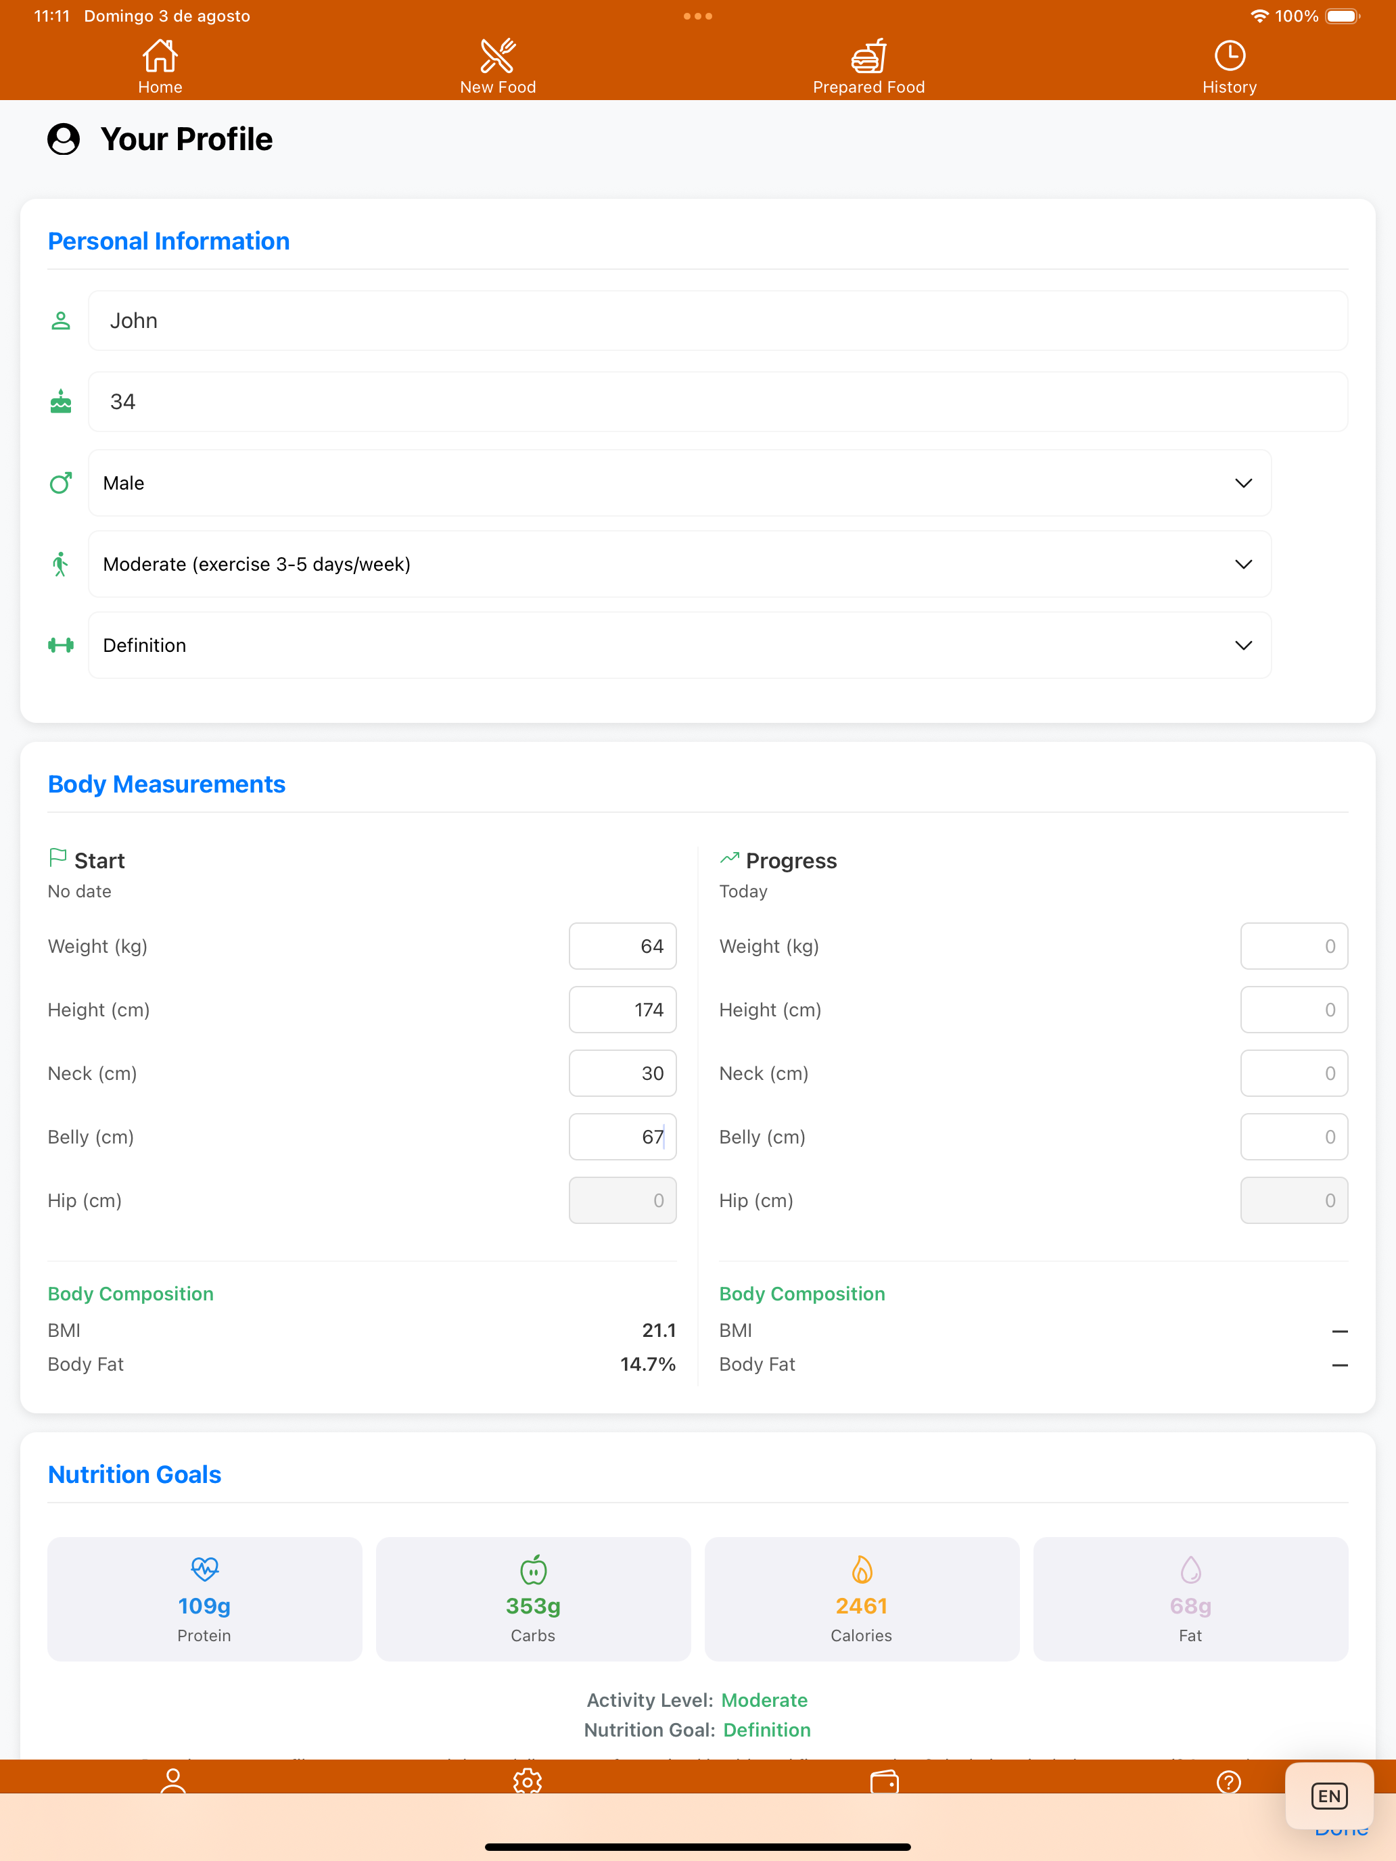Tap Start Body Fat value 14.7%
This screenshot has width=1396, height=1861.
648,1364
